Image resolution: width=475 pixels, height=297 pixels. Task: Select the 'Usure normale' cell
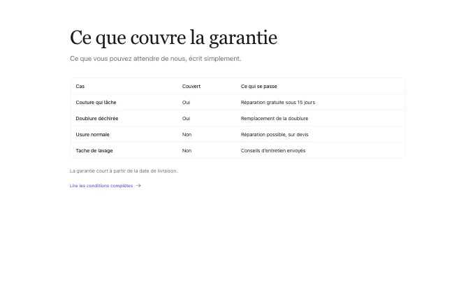click(x=92, y=135)
